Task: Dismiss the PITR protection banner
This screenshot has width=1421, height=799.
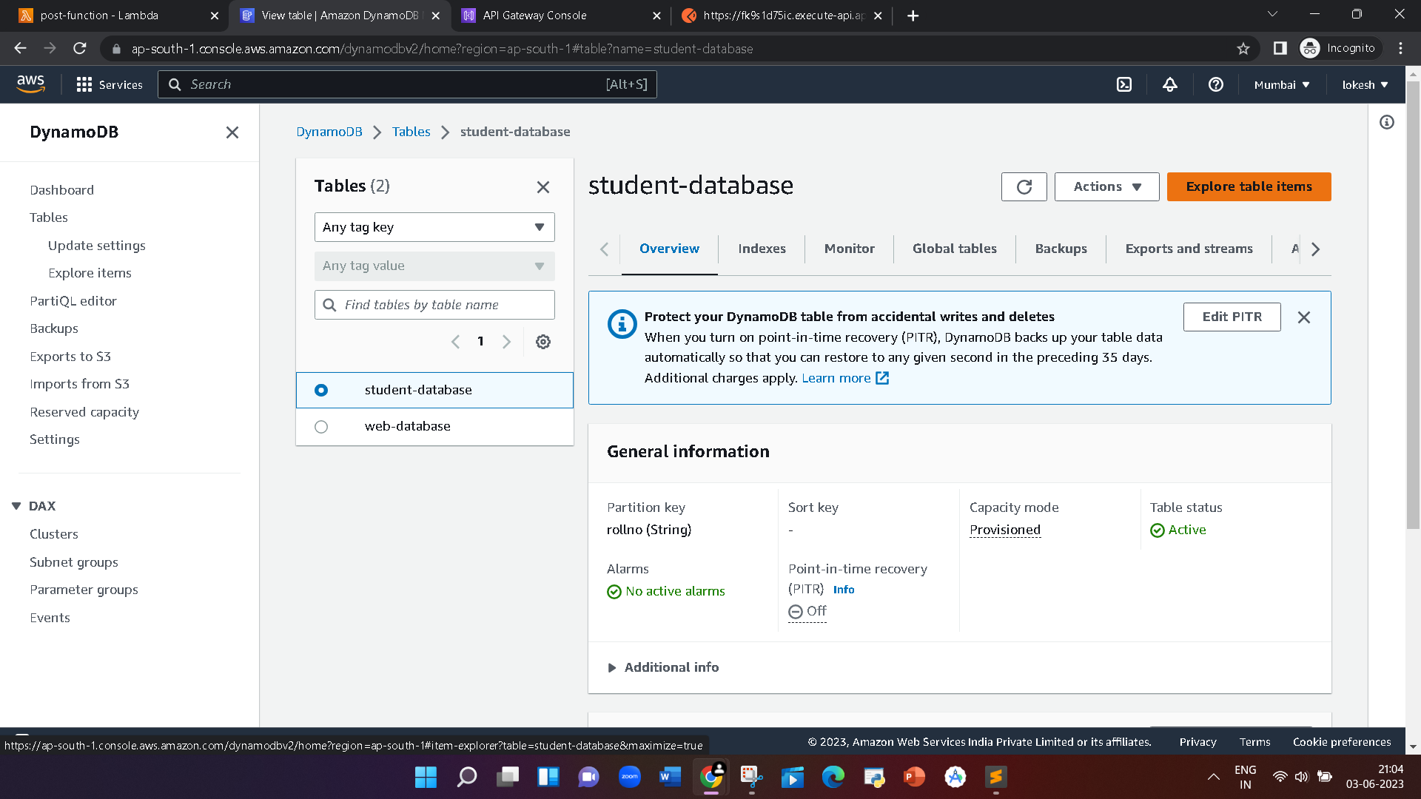Action: [1304, 317]
